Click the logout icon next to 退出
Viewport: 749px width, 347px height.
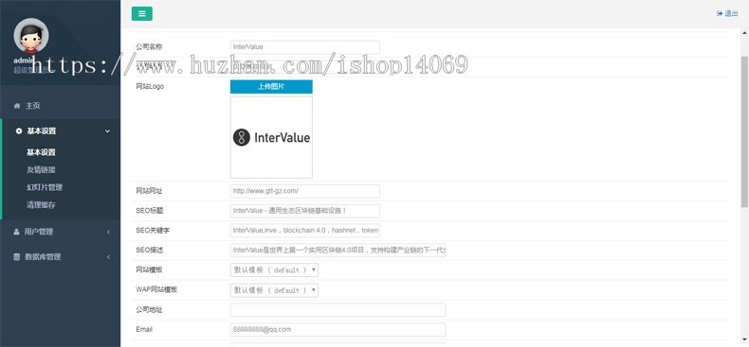click(x=720, y=14)
